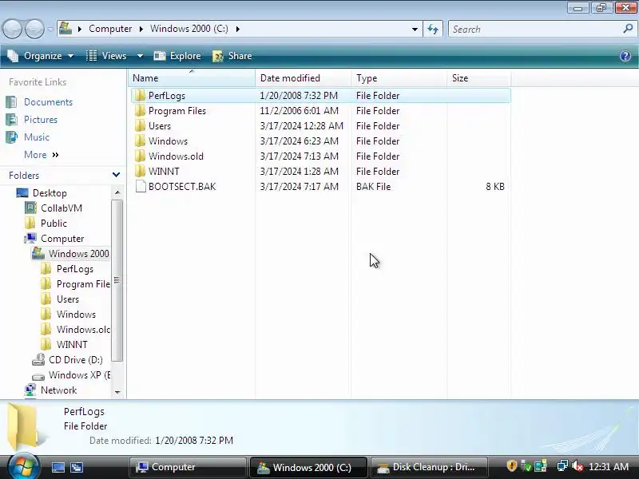639x479 pixels.
Task: Click the drive icon in address bar
Action: point(65,29)
